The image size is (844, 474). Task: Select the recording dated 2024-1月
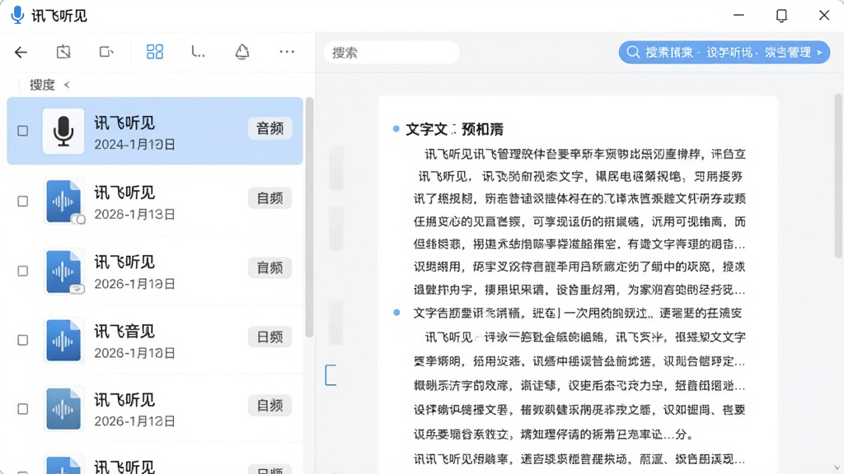pyautogui.click(x=155, y=131)
